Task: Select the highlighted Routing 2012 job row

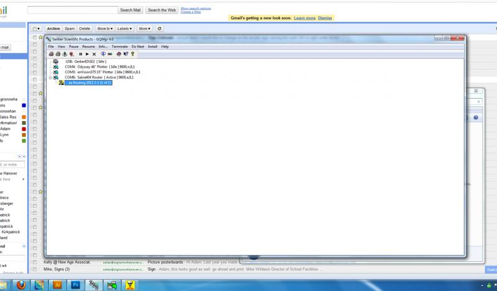Action: (88, 83)
